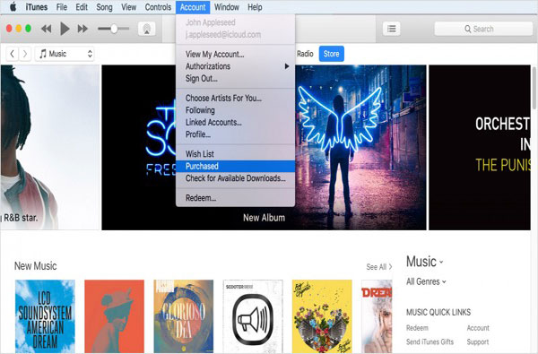538x354 pixels.
Task: Open the iTunes menu
Action: [x=37, y=7]
